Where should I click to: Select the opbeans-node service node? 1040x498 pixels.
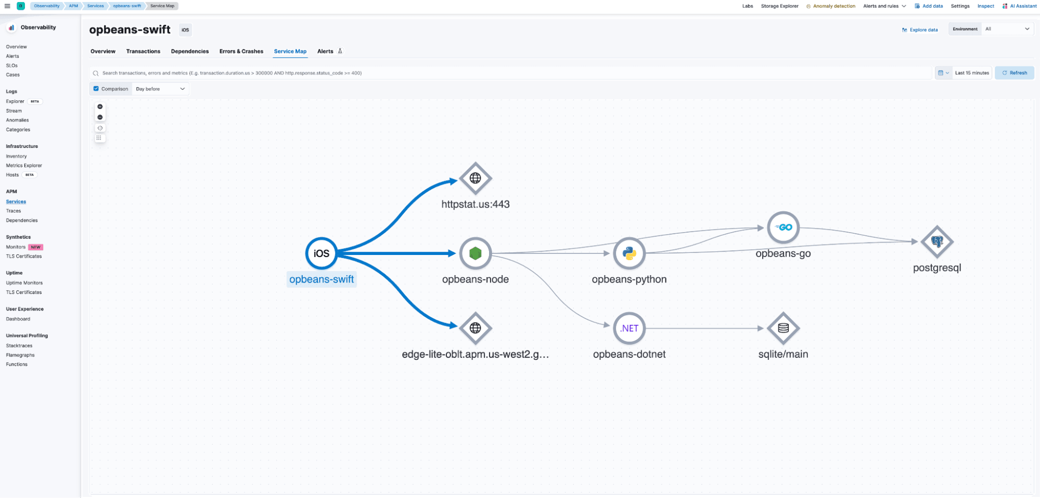(x=475, y=253)
